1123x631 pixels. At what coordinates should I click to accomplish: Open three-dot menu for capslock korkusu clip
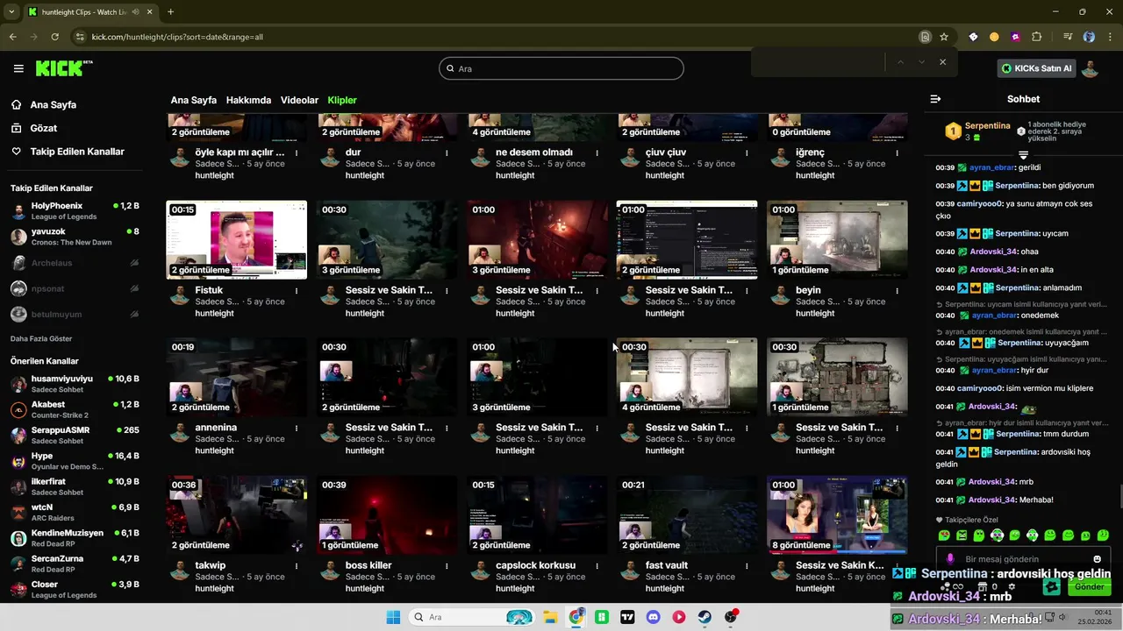coord(597,565)
